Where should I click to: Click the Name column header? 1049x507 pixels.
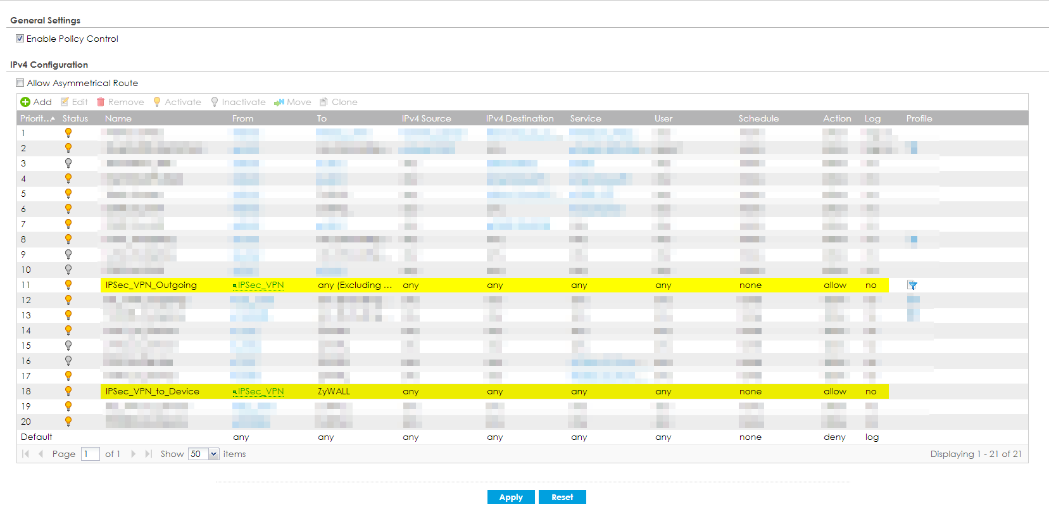118,118
